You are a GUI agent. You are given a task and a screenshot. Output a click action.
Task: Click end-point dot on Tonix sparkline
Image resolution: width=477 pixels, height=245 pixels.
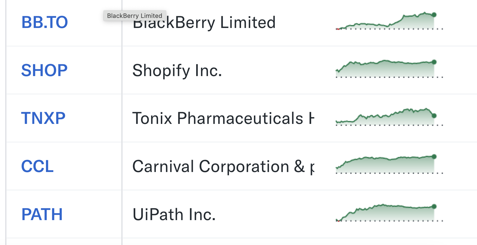tap(434, 116)
